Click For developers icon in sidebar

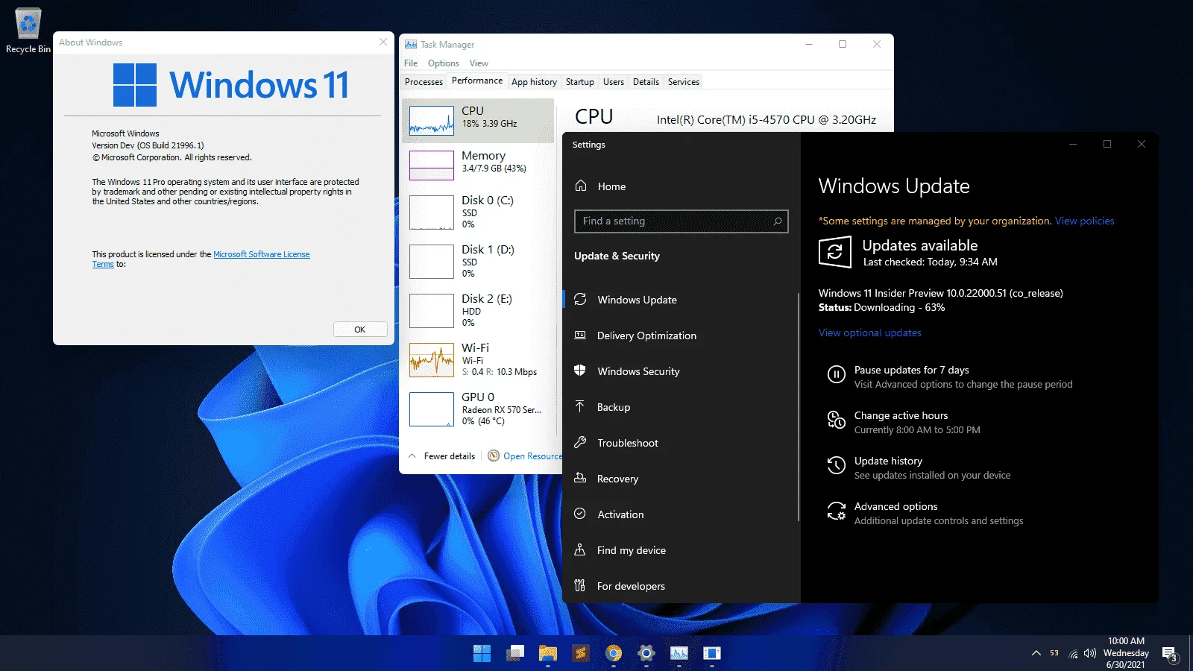click(580, 585)
